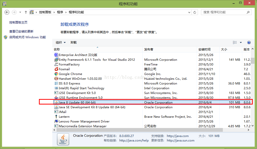The width and height of the screenshot is (257, 149).
Task: Open the view options dropdown arrow
Action: click(x=241, y=42)
